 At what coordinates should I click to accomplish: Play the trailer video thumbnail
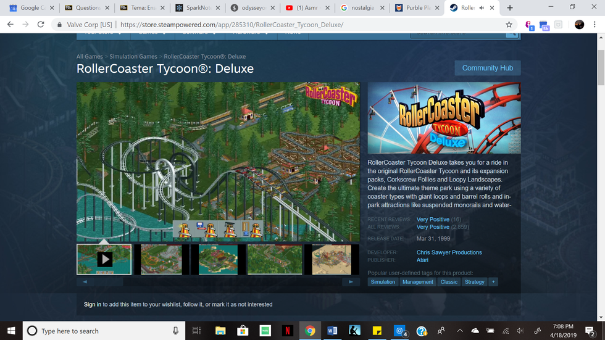click(104, 259)
